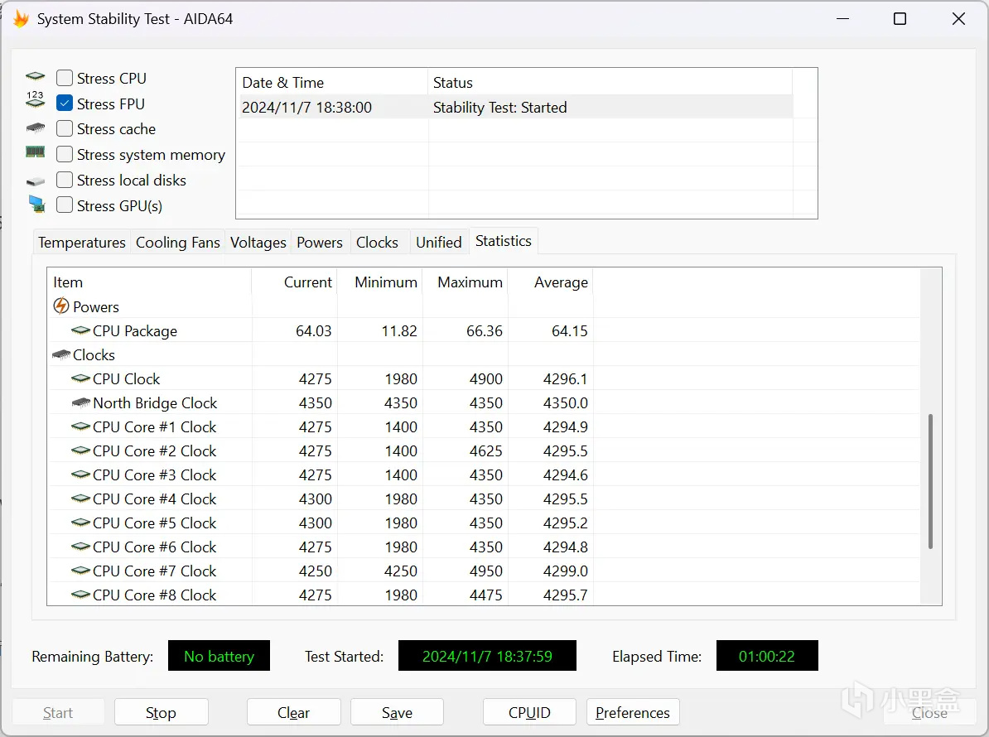Viewport: 989px width, 737px height.
Task: Click the 'No battery' indicator
Action: (x=219, y=656)
